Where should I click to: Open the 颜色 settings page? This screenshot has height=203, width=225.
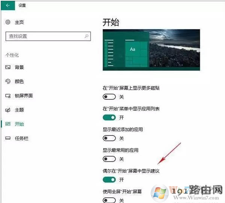click(x=19, y=81)
